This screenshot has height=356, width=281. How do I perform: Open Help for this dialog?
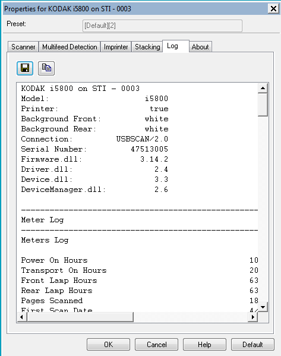pos(204,345)
